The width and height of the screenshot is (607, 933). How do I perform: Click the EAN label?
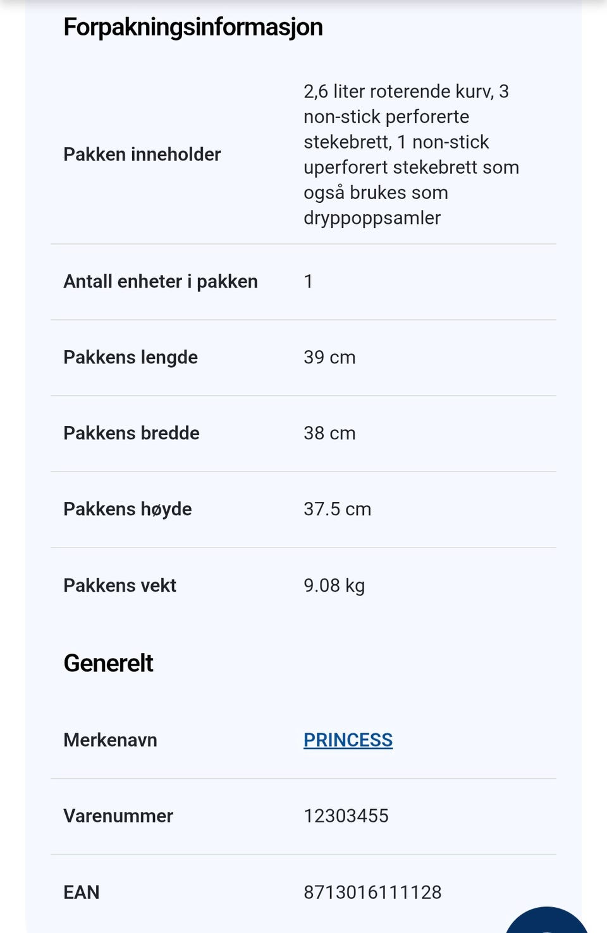pos(82,892)
